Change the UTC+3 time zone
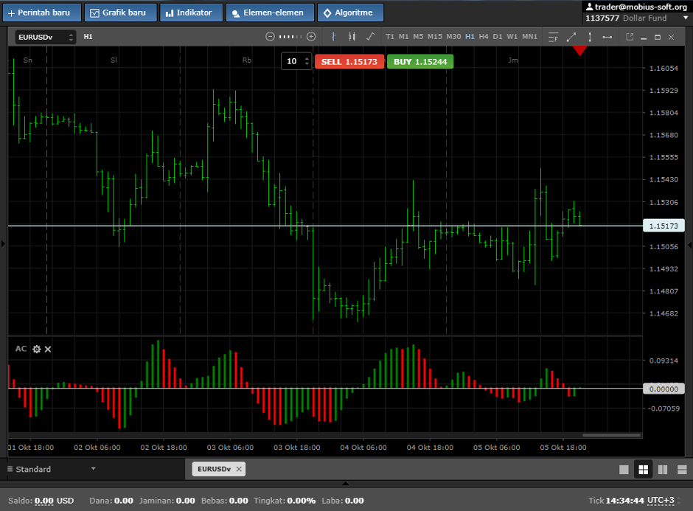Image resolution: width=693 pixels, height=511 pixels. tap(661, 501)
